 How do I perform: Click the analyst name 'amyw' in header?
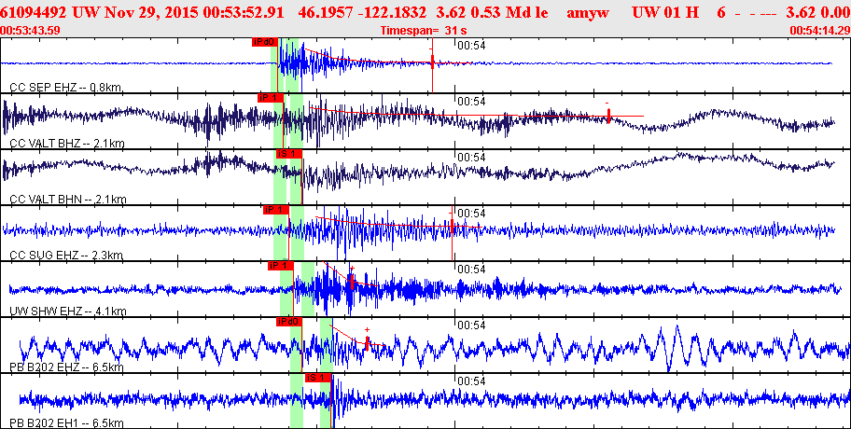pos(587,12)
